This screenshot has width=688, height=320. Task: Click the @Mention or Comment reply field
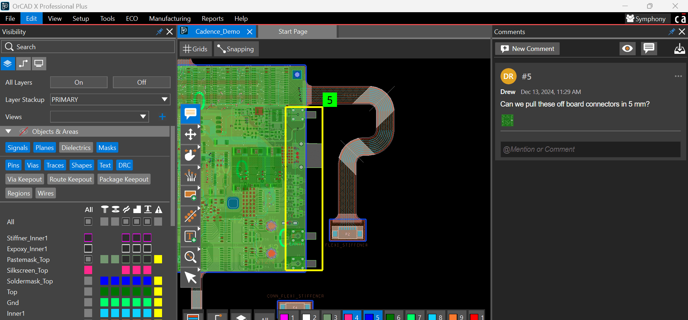tap(590, 149)
